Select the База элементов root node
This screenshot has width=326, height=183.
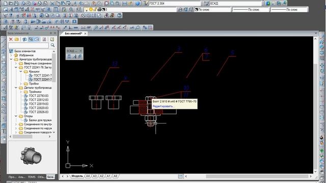[25, 51]
